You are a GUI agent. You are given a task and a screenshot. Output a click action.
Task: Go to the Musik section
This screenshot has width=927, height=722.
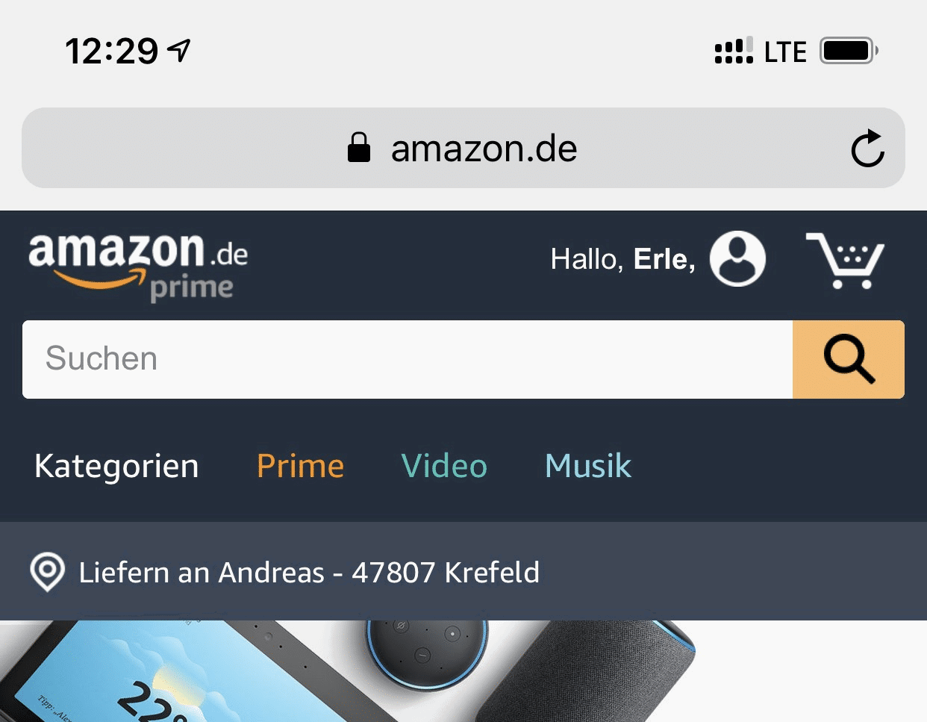pyautogui.click(x=588, y=466)
